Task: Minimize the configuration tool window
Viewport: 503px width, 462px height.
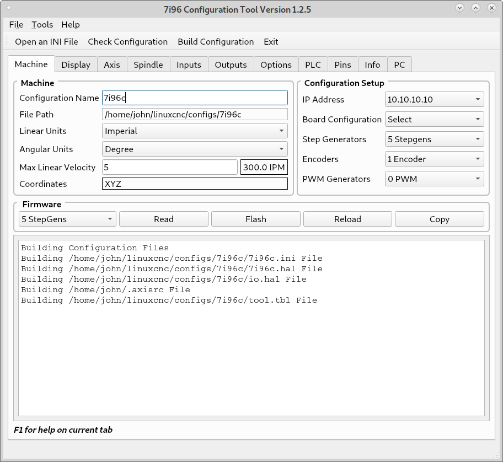Action: click(459, 8)
